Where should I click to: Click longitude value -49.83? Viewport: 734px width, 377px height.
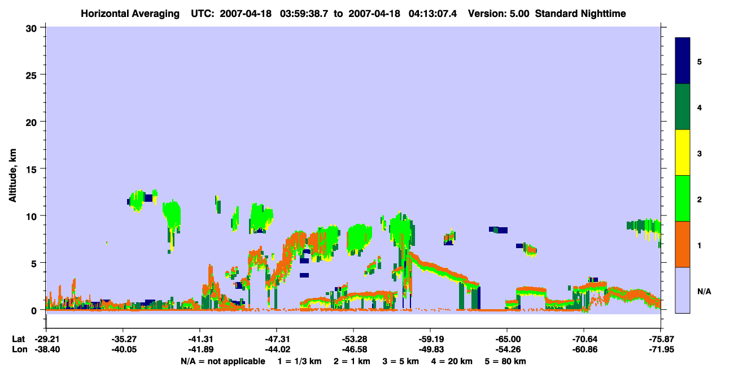[x=430, y=350]
